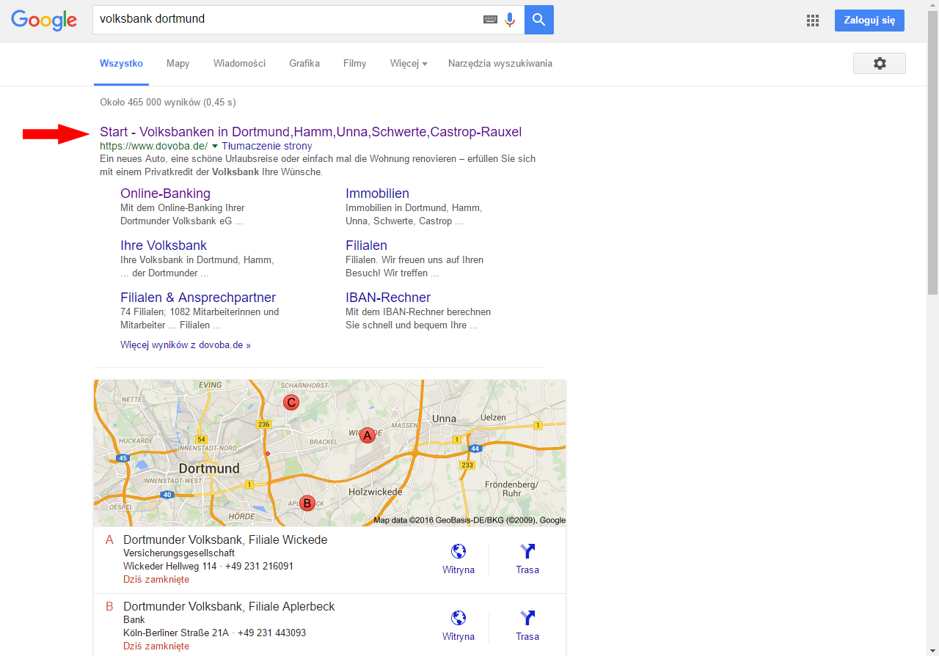Click Köln-Berliner Straße 21A address text

click(x=176, y=633)
